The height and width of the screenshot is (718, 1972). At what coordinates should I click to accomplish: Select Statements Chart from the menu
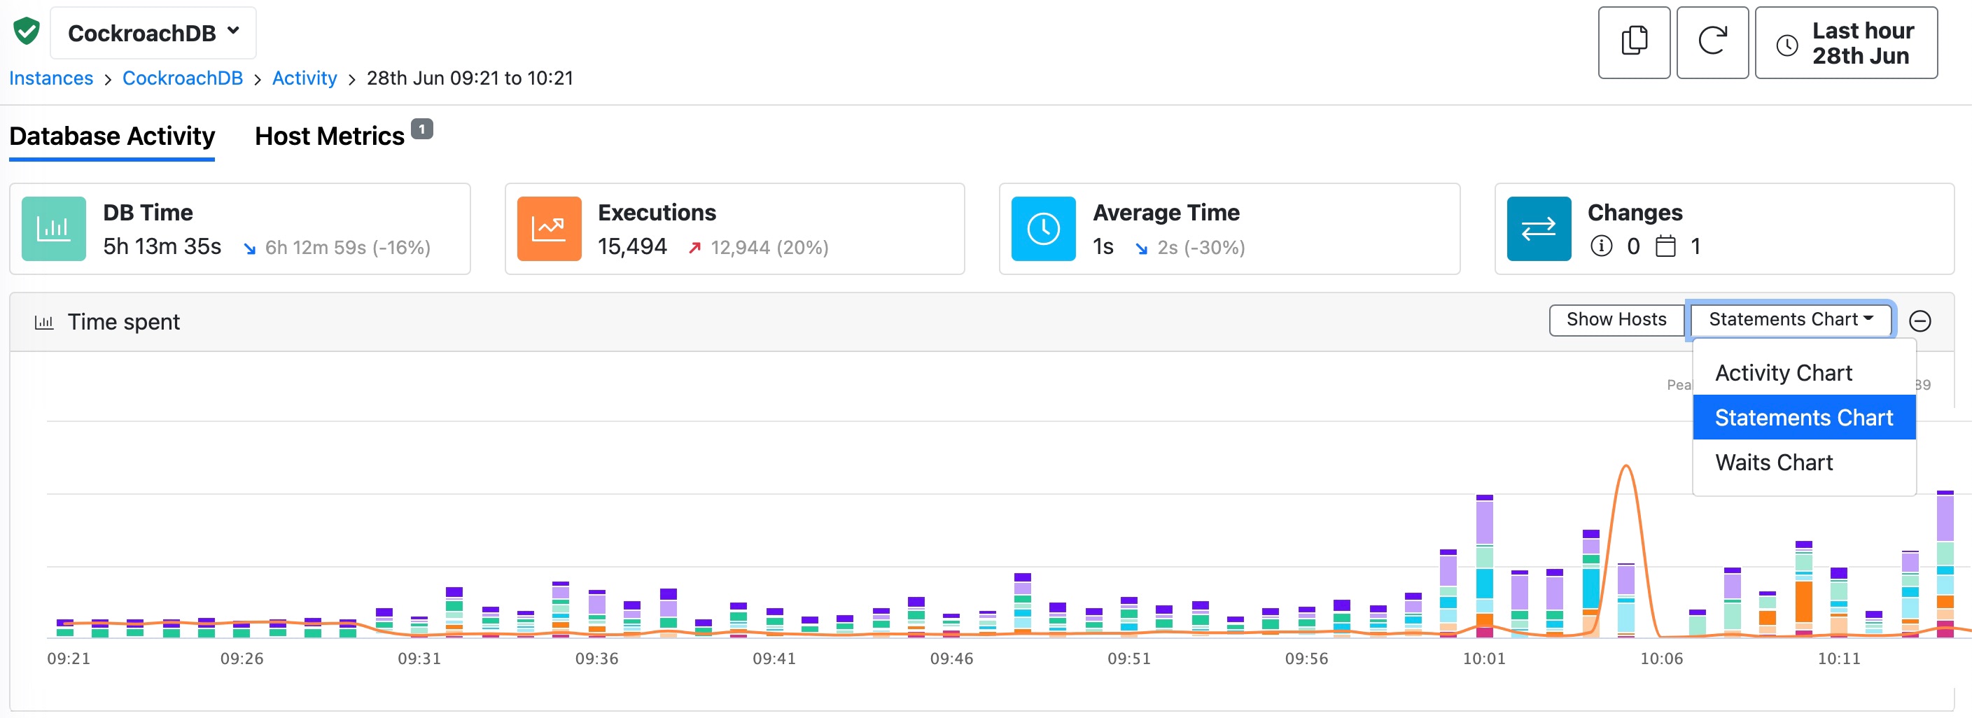pos(1803,417)
